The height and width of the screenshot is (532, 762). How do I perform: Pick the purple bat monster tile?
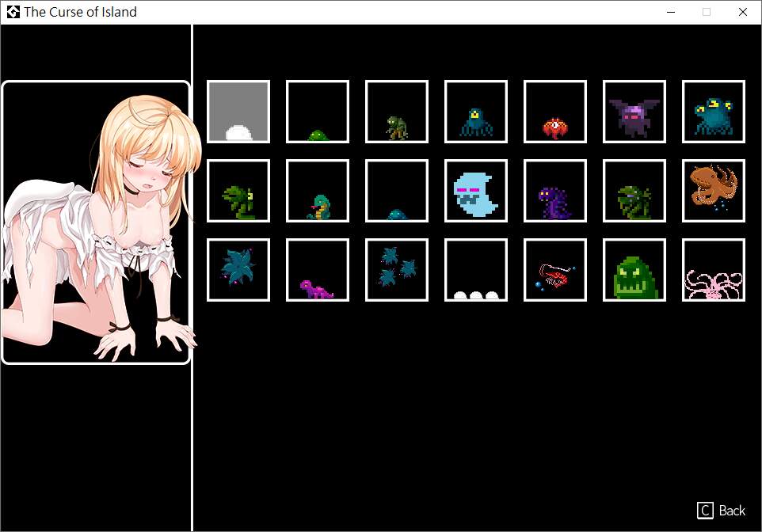tap(634, 112)
